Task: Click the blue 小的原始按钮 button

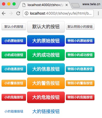Action: 14,41
